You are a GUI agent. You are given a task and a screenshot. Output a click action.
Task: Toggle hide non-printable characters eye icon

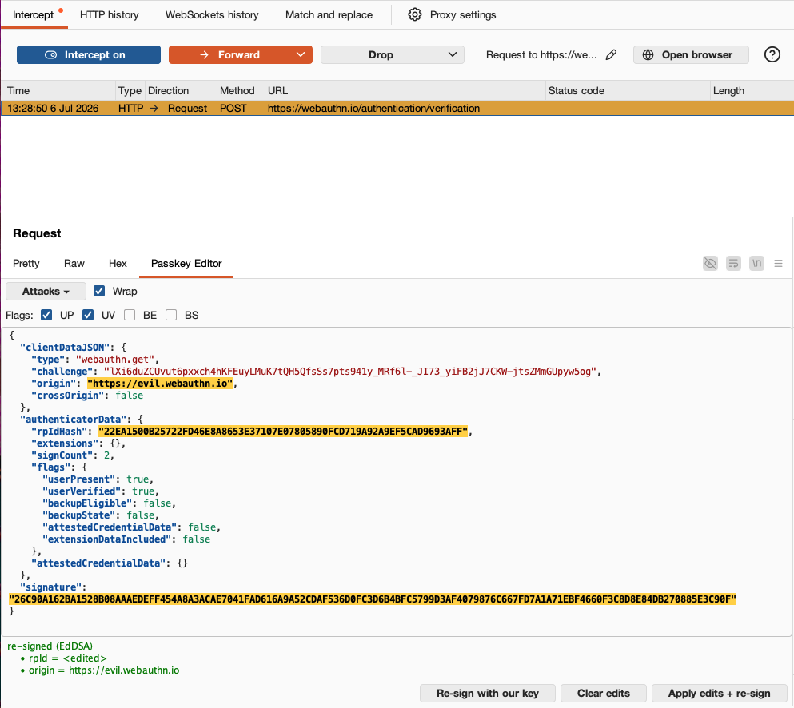click(711, 263)
